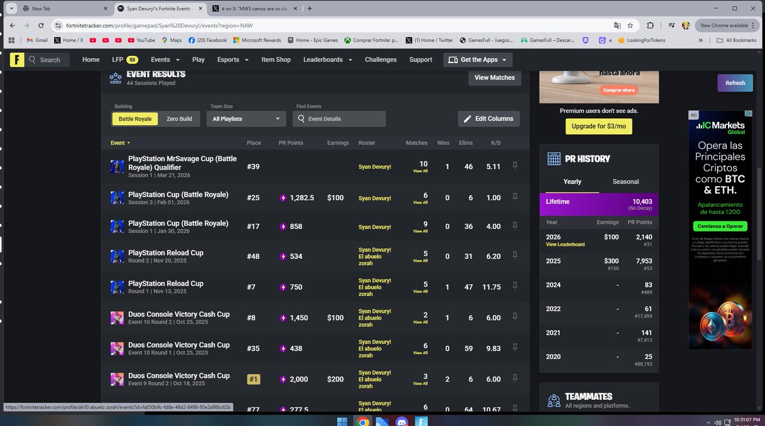
Task: Click the Duos Console Event 9 Round 2 thumbnail
Action: (117, 379)
